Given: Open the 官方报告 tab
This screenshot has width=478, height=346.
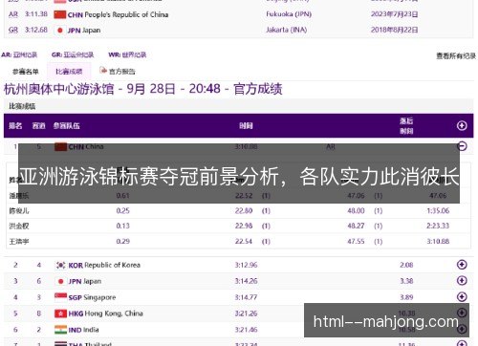Looking at the screenshot, I should pos(122,72).
